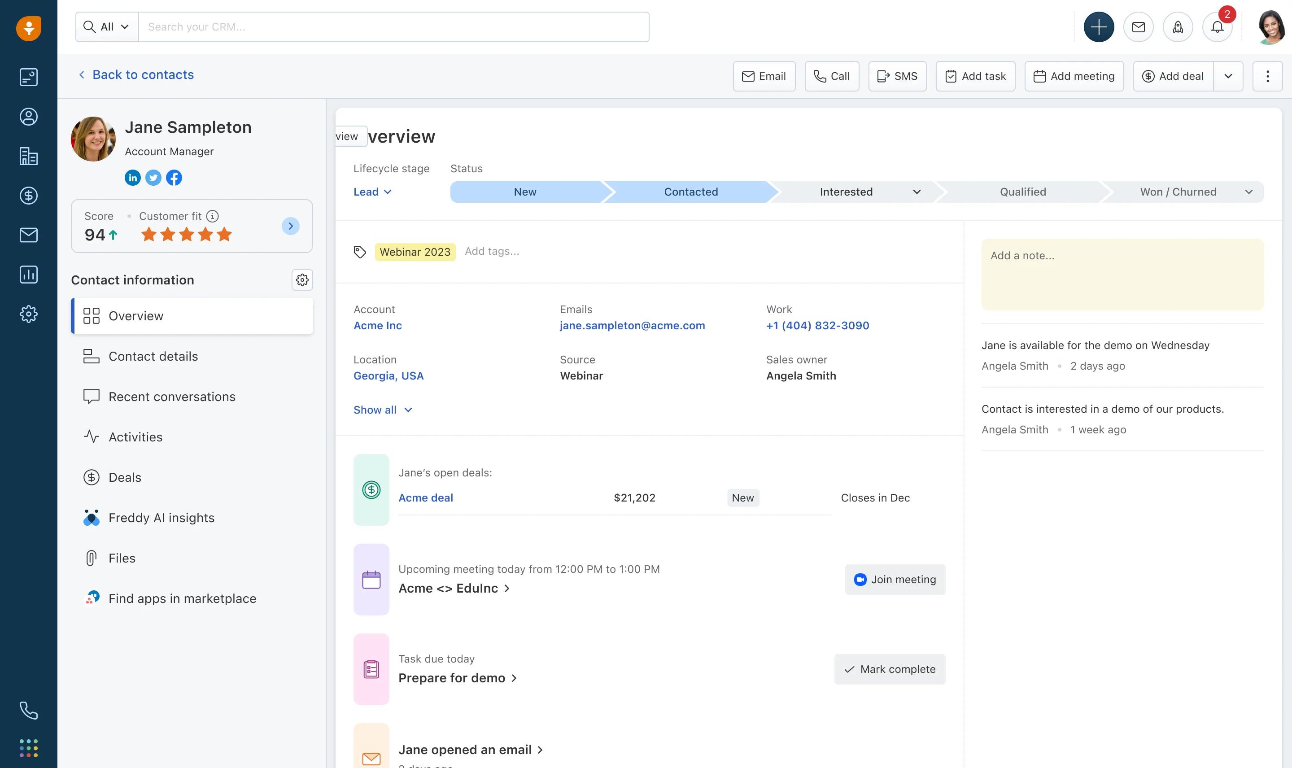Open the top bar email inbox icon
Viewport: 1292px width, 768px height.
point(1138,27)
